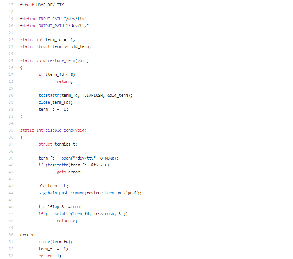Click close call on line 31
Image resolution: width=293 pixels, height=259 pixels.
pyautogui.click(x=44, y=102)
